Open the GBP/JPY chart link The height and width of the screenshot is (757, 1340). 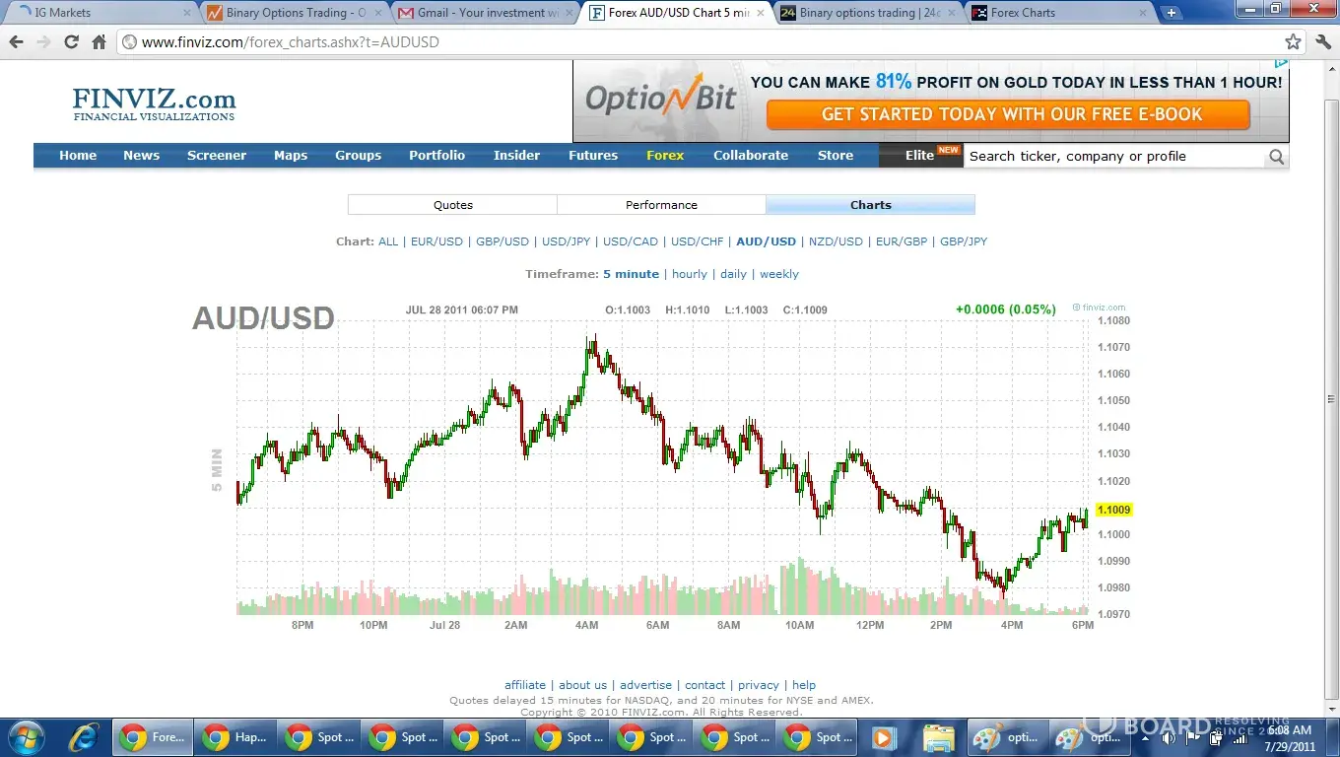[964, 241]
